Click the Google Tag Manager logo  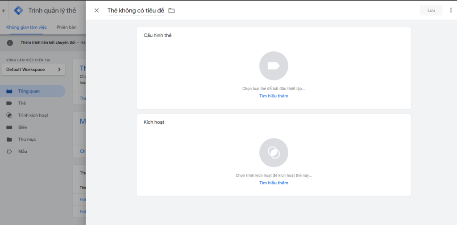19,11
